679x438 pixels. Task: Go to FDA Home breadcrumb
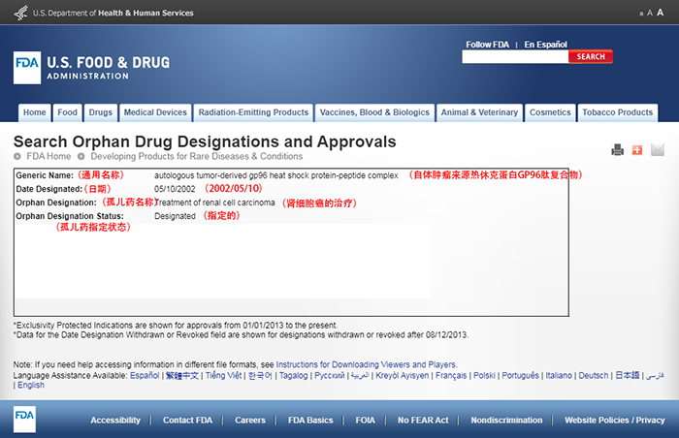(48, 156)
